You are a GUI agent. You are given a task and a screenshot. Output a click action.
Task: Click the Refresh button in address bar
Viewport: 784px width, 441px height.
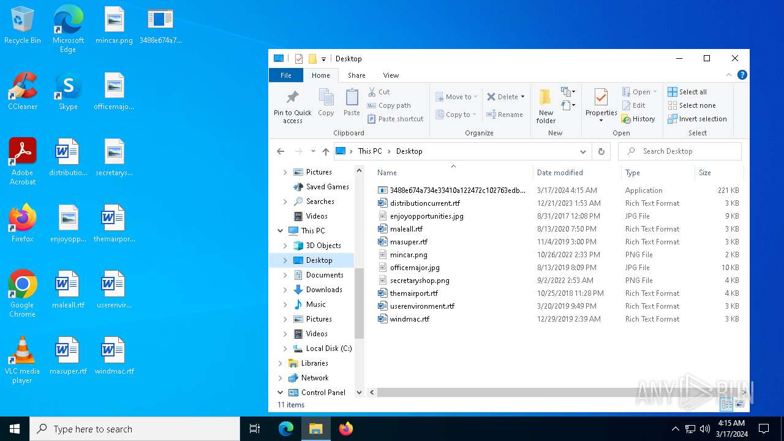pos(601,151)
